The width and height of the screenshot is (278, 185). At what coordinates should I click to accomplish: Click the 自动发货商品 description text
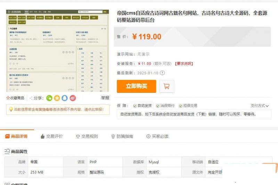click(x=188, y=114)
